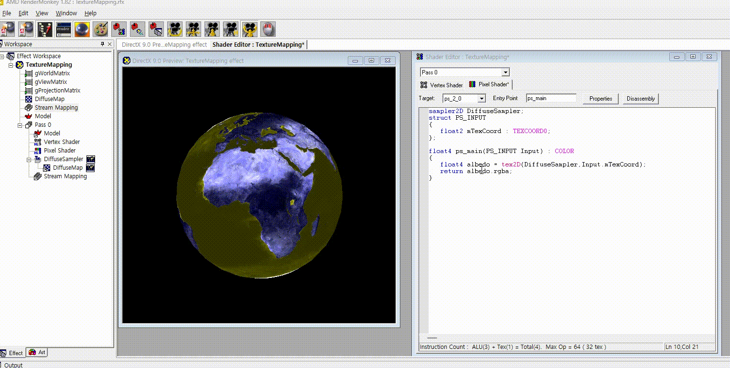Click the Vertex Shader HL node icon
This screenshot has width=730, height=368.
coord(37,142)
